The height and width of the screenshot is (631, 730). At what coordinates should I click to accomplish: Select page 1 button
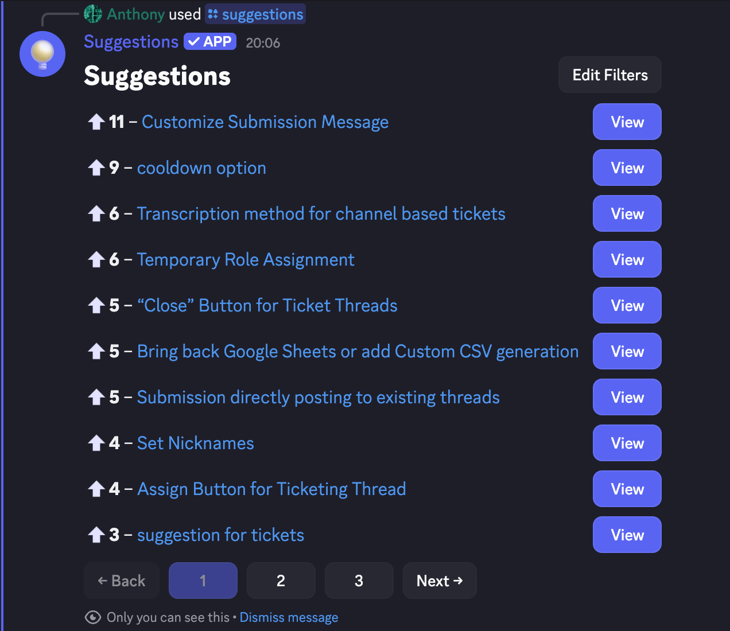click(203, 581)
